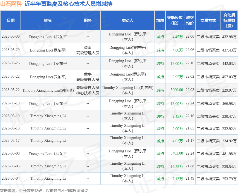This screenshot has width=238, height=193.
Task: Click share change value 4.62万
Action: point(178,141)
